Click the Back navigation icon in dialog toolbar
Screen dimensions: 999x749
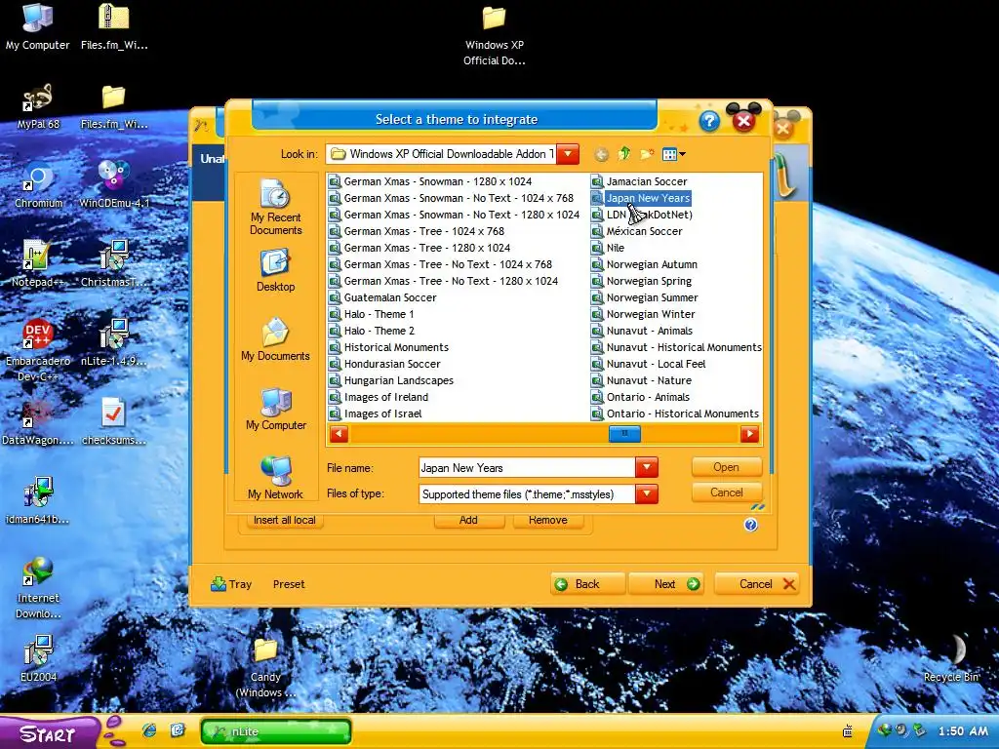pos(601,154)
